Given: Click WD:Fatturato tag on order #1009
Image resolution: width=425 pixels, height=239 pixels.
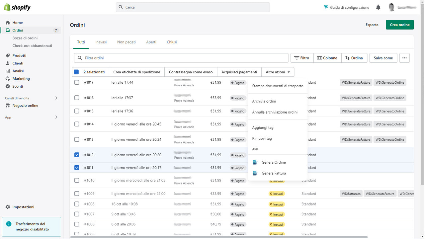Looking at the screenshot, I should click(351, 194).
